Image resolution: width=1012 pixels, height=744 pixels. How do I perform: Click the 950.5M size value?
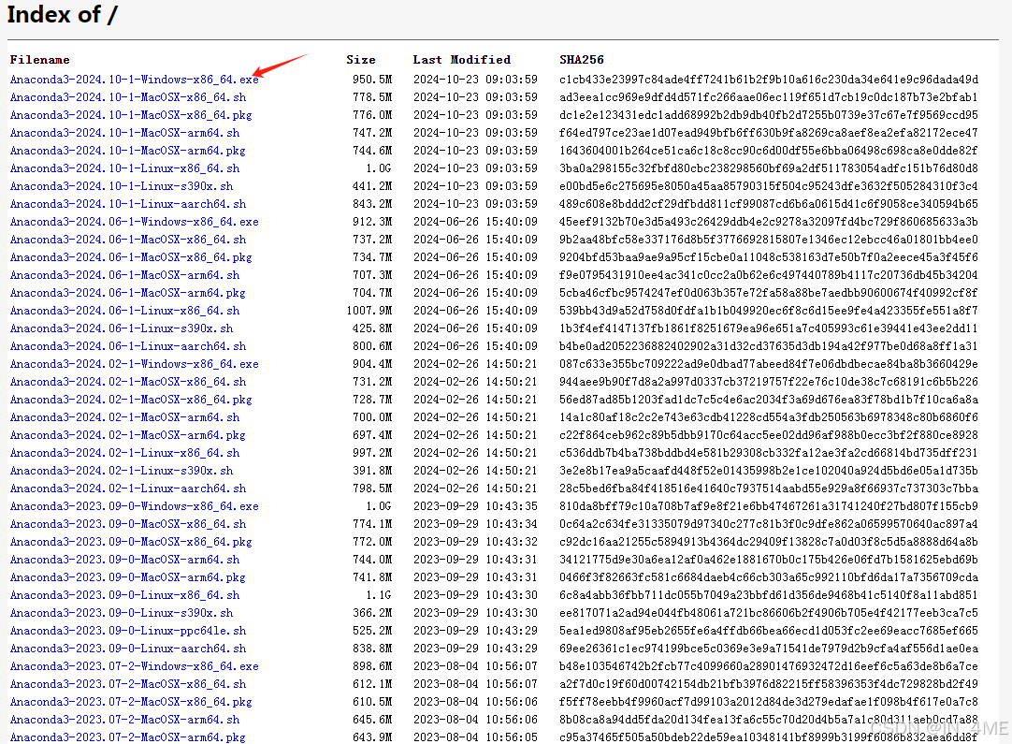pos(372,80)
